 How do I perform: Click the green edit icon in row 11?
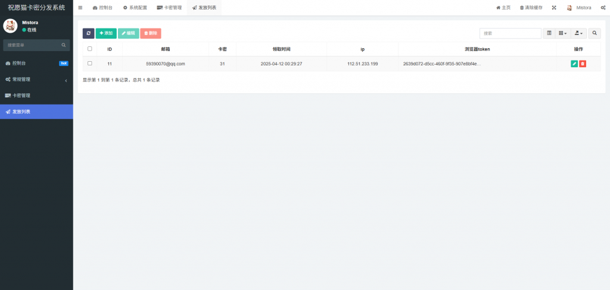click(x=574, y=64)
